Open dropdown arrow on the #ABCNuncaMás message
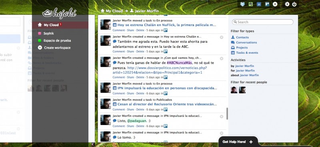 coord(222,58)
